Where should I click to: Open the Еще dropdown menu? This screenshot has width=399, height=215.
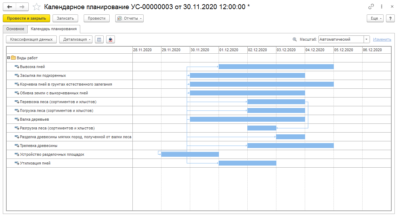pyautogui.click(x=375, y=18)
